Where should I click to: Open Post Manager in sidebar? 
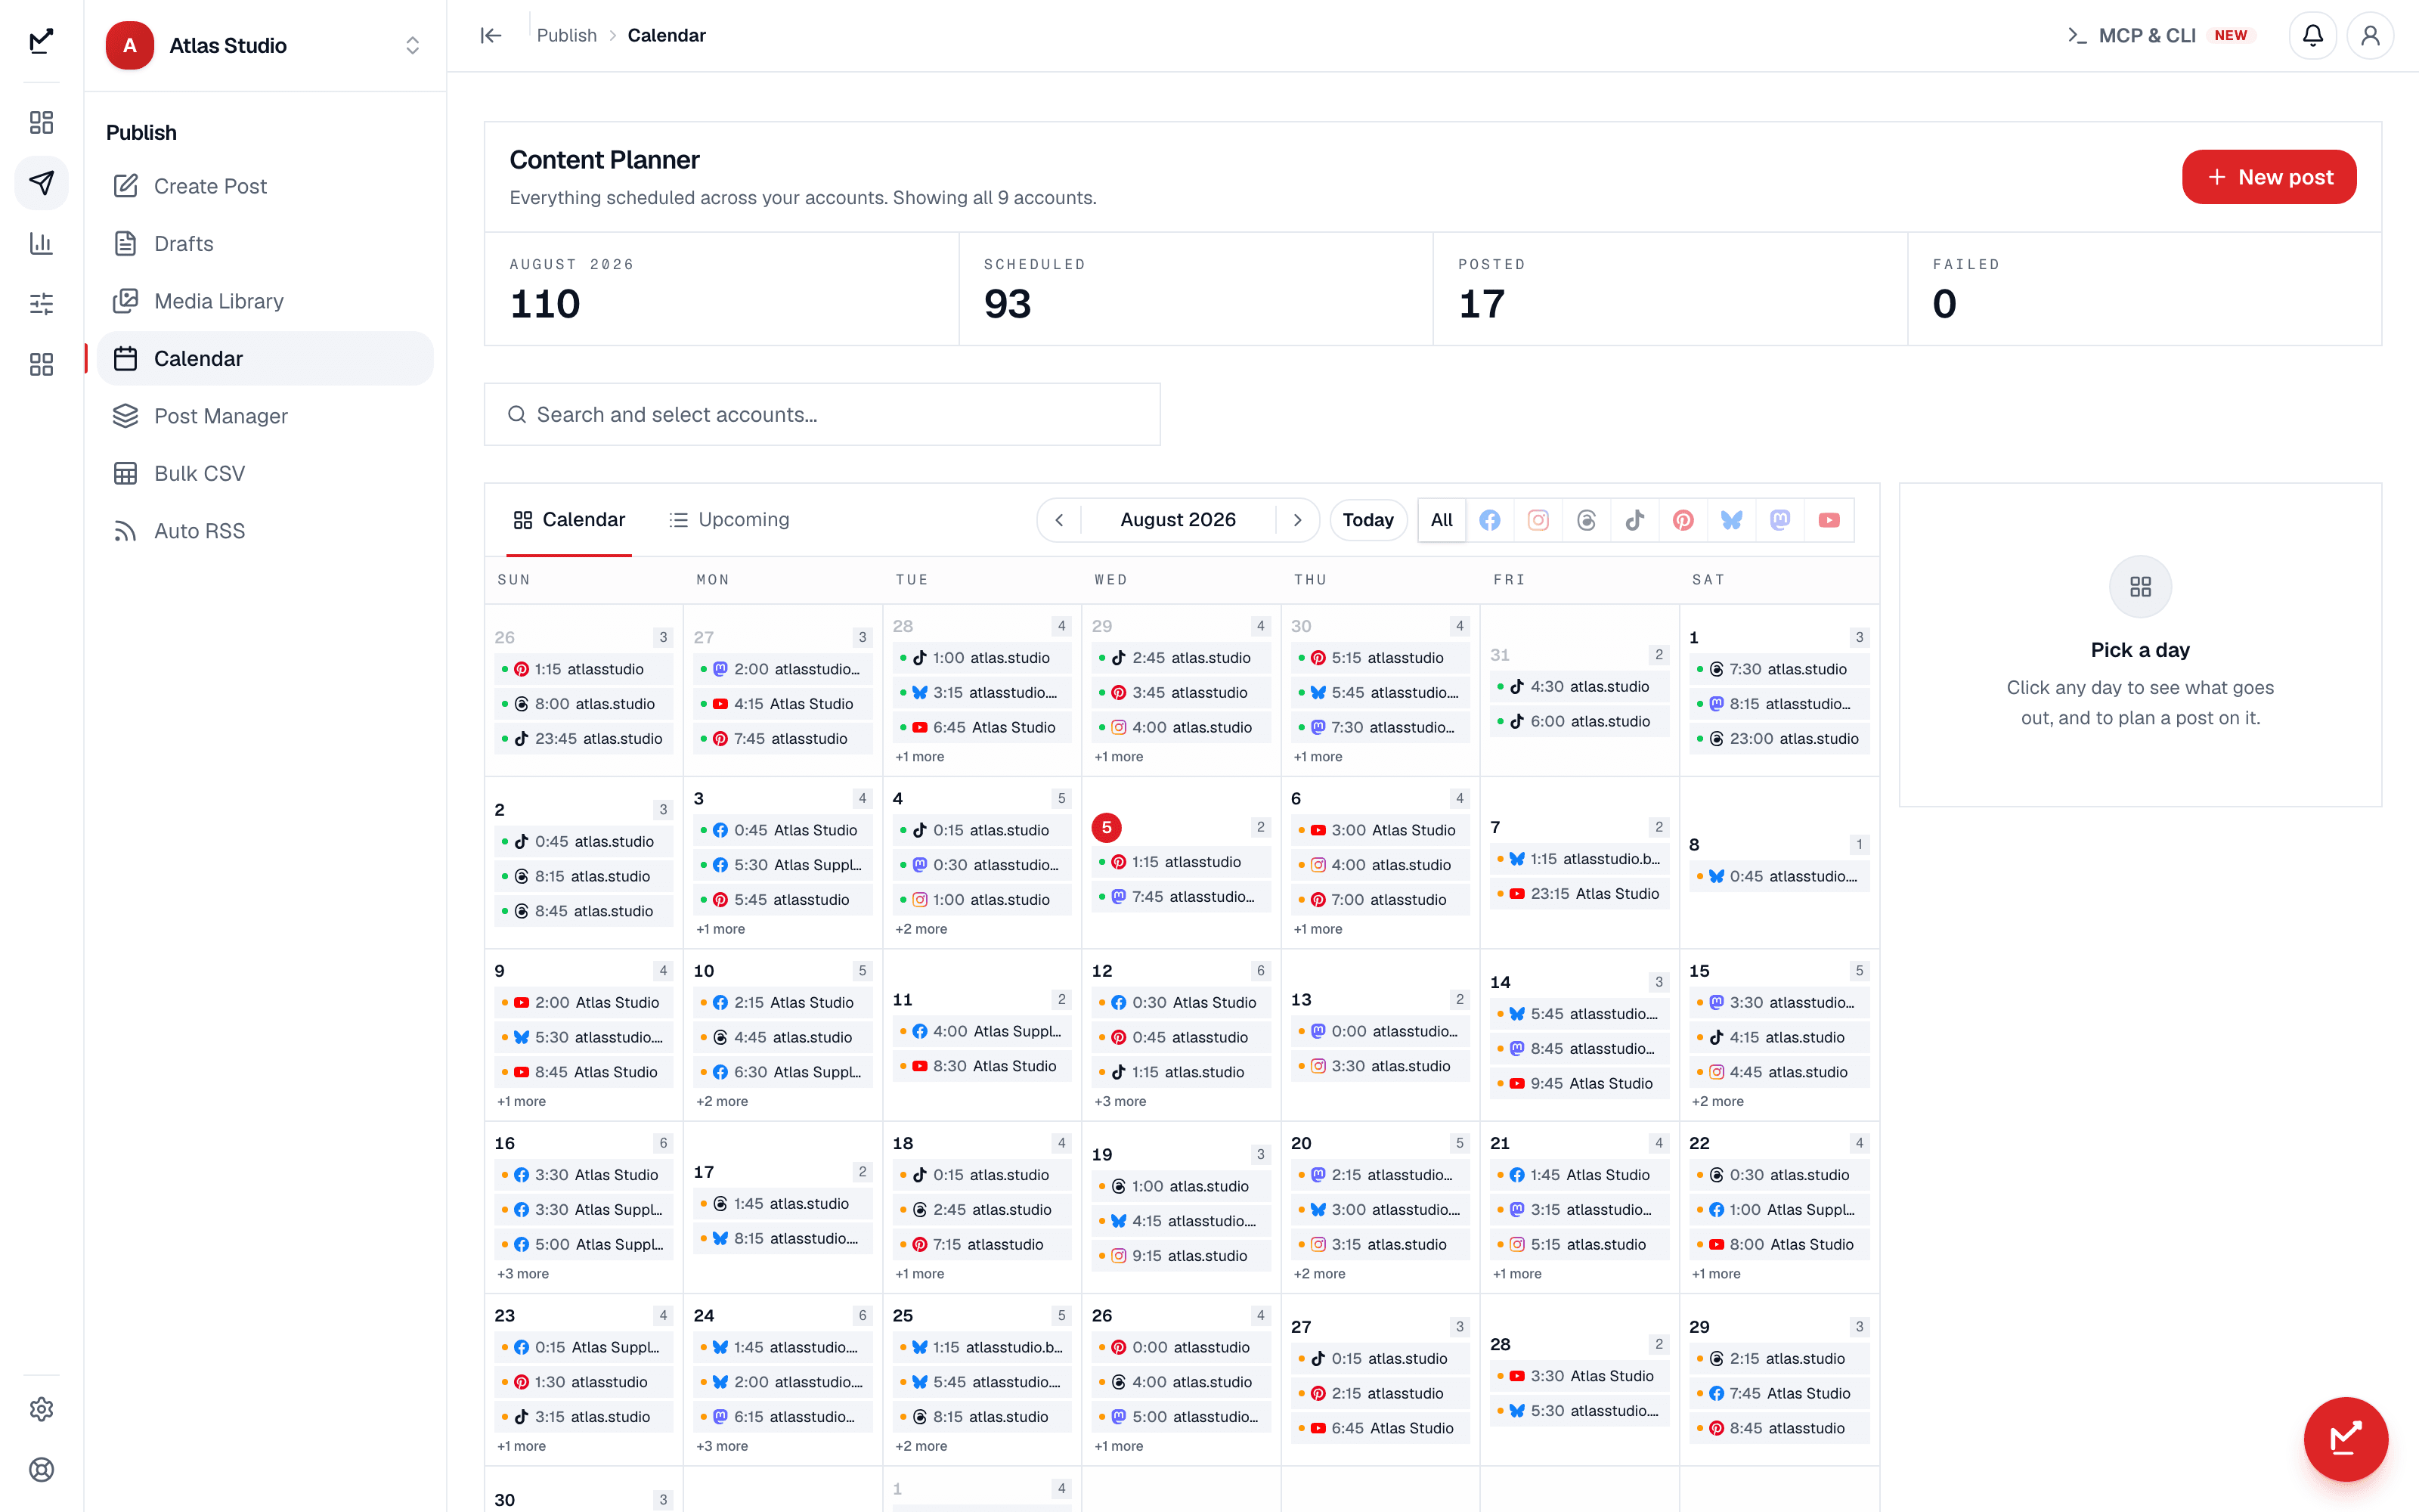[x=265, y=416]
